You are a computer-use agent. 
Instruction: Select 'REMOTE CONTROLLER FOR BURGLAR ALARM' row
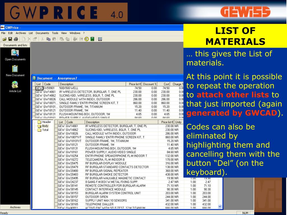click(x=135, y=186)
